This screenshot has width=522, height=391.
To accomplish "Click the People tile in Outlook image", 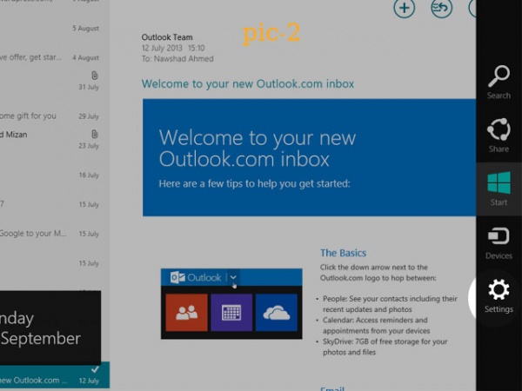I will tap(186, 312).
